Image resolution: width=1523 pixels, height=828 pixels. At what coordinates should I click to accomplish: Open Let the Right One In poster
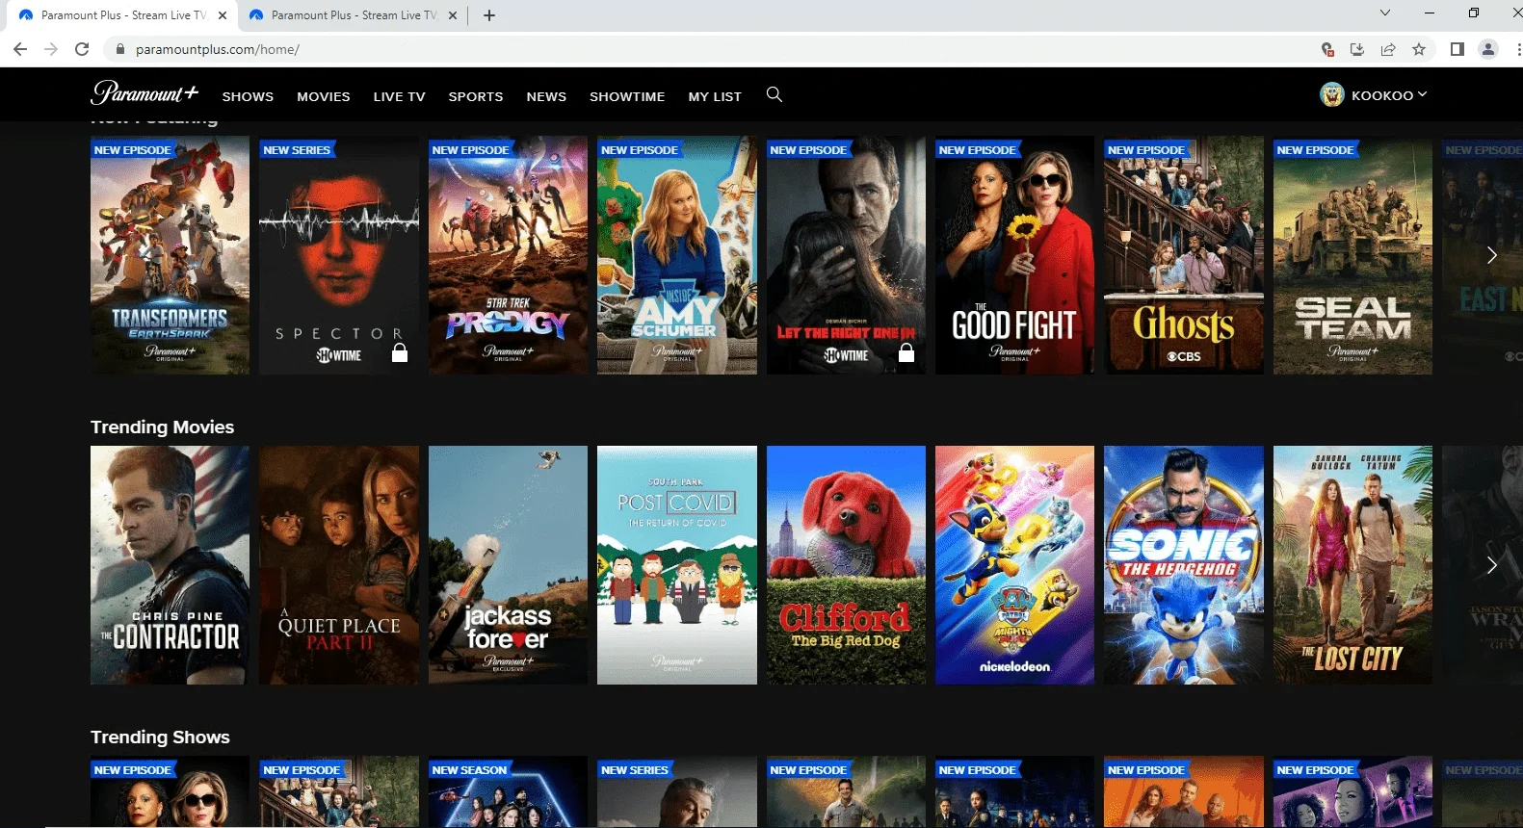click(846, 255)
